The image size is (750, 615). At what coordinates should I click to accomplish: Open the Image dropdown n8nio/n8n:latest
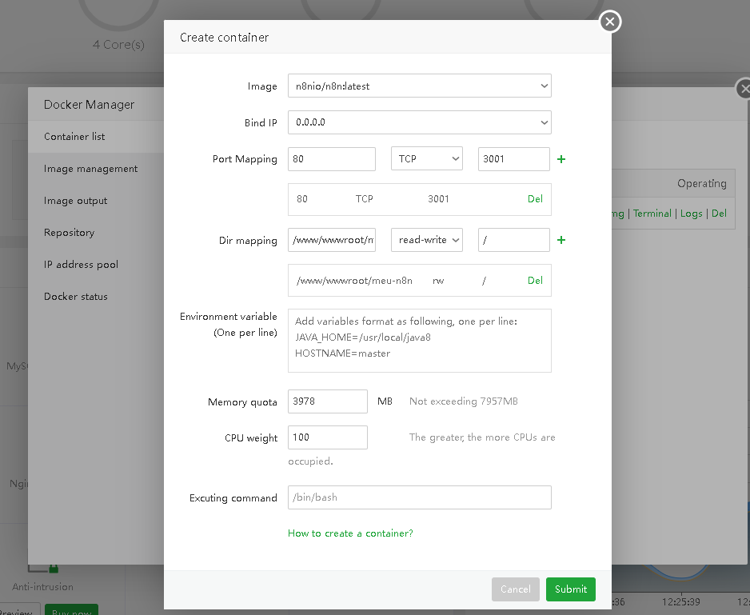pyautogui.click(x=419, y=86)
